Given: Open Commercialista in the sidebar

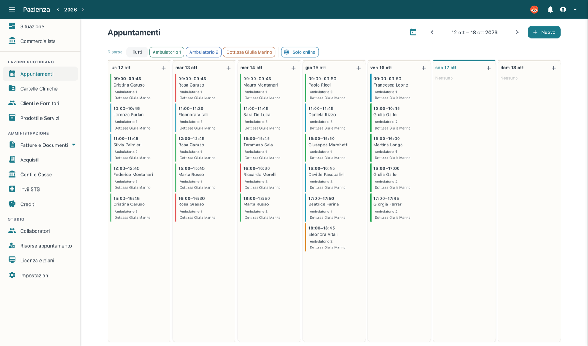Looking at the screenshot, I should tap(40, 41).
